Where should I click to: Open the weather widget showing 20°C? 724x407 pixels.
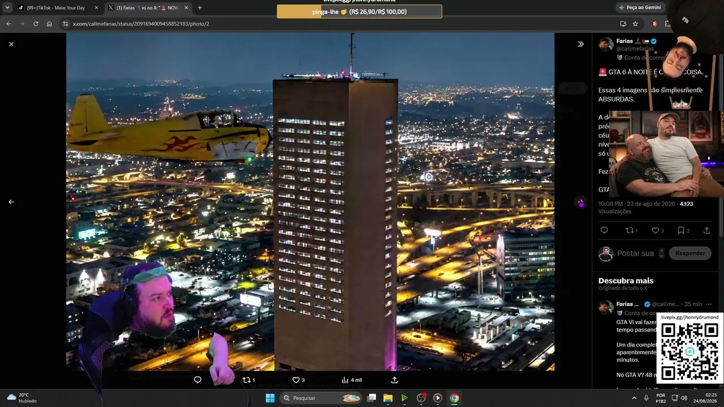click(x=21, y=398)
